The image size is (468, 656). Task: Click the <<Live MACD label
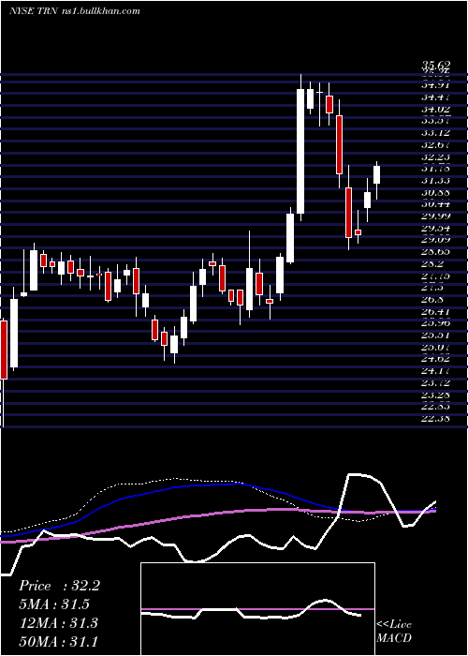click(394, 631)
